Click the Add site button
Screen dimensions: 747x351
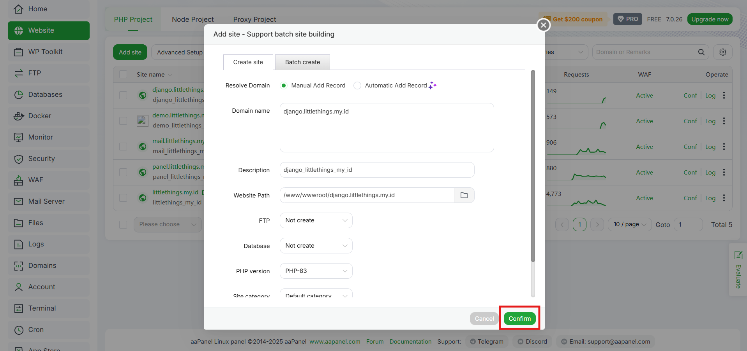pyautogui.click(x=130, y=52)
